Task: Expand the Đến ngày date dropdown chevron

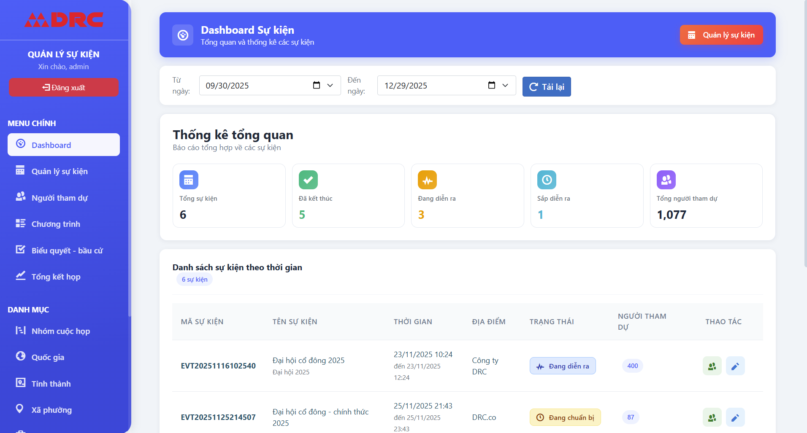Action: coord(505,86)
